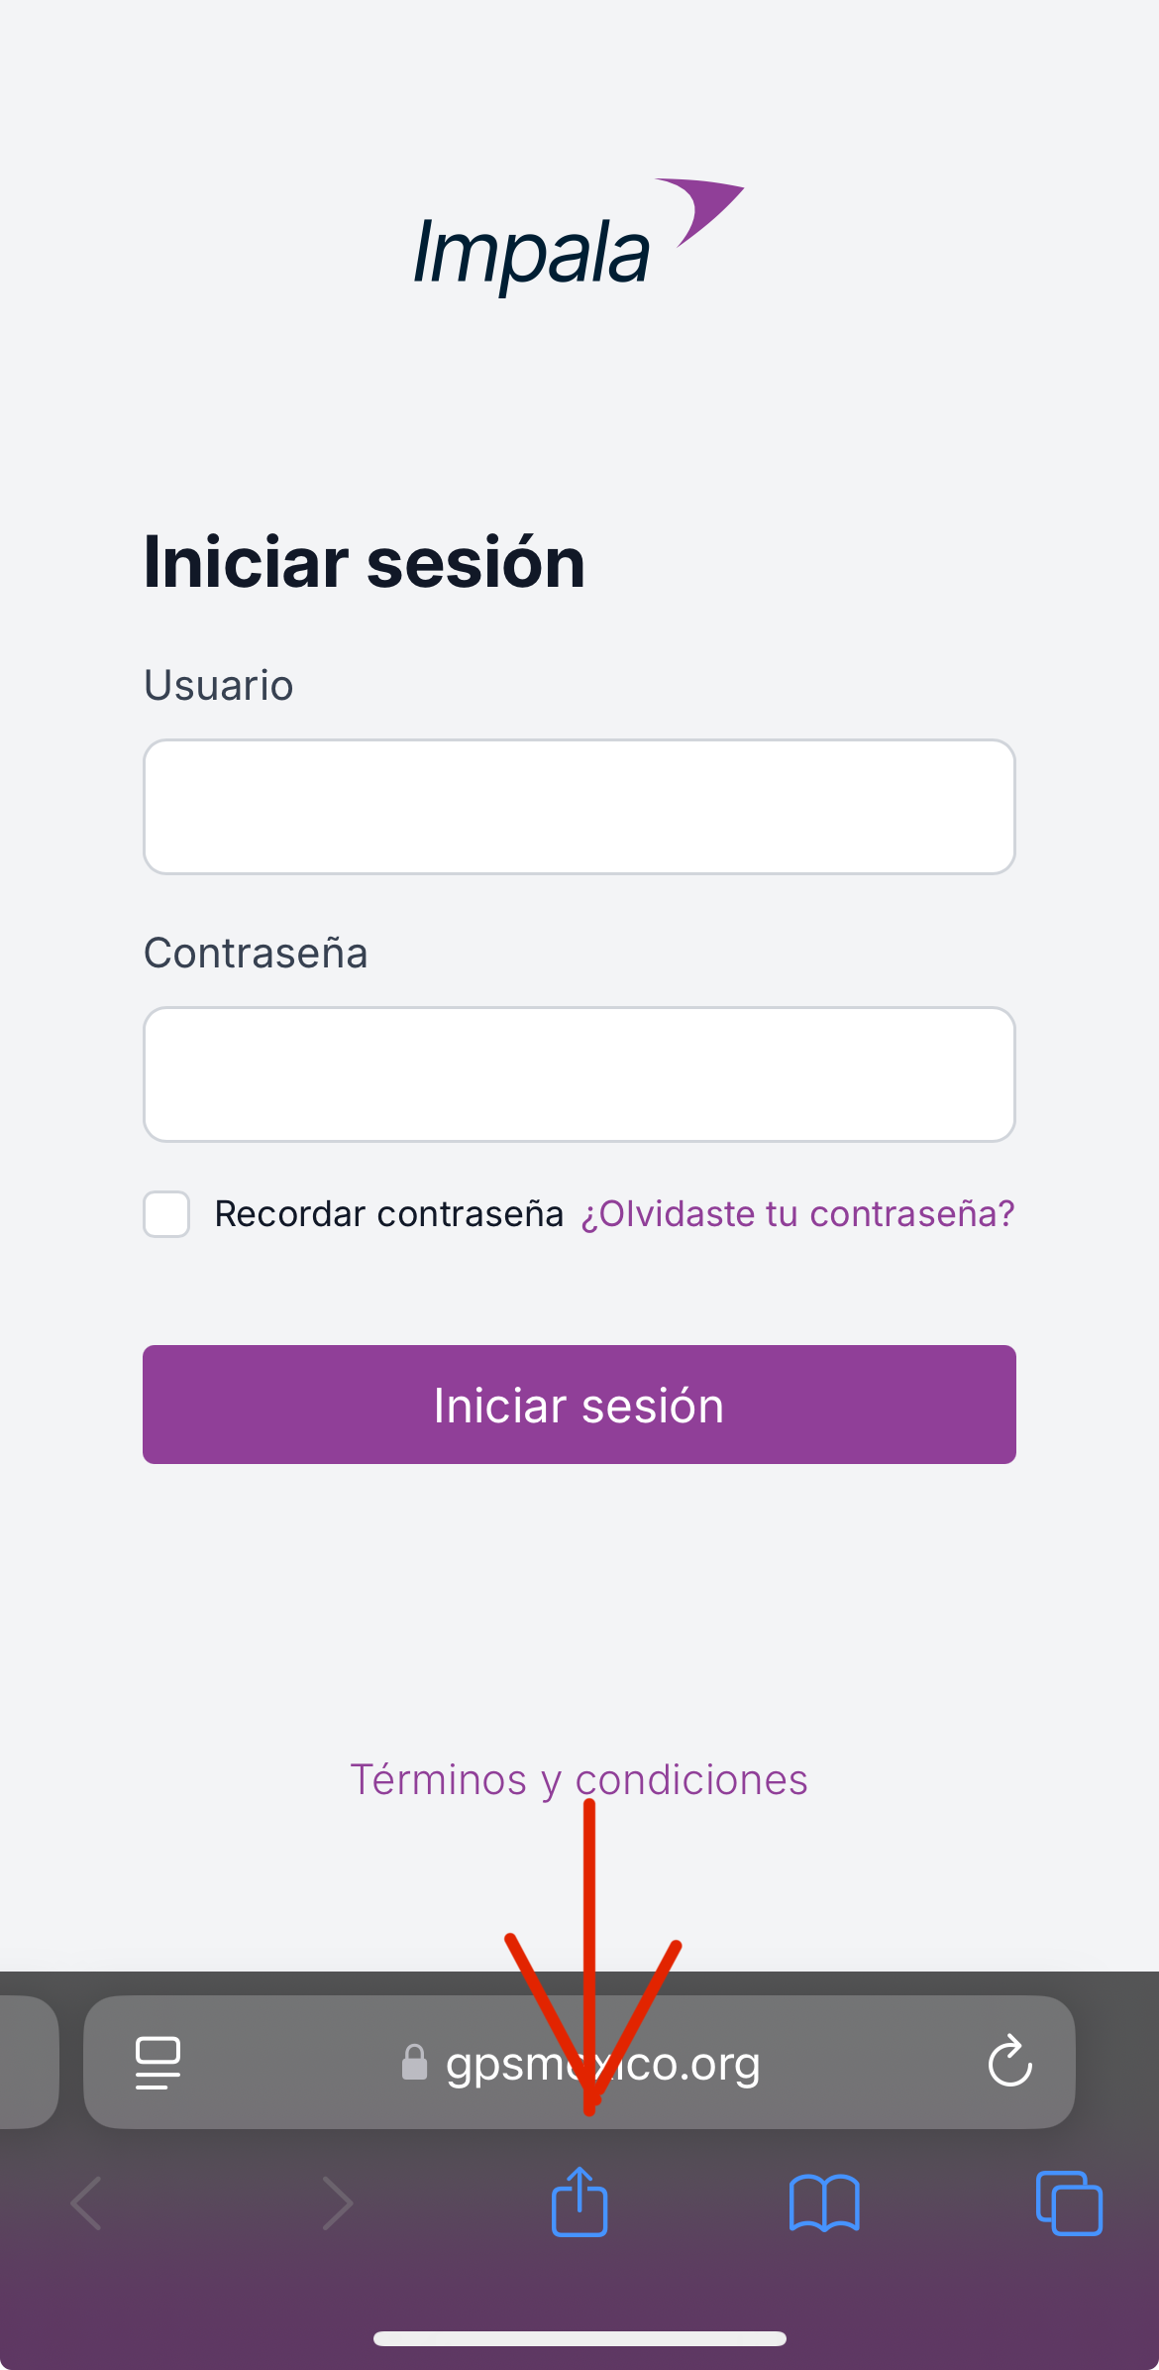
Task: Click the purple Iniciar sesión button
Action: point(579,1405)
